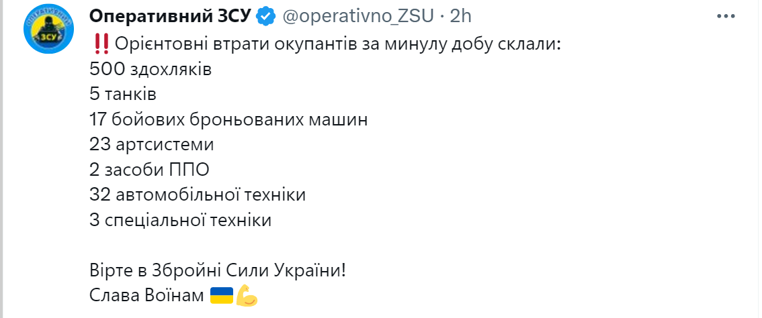Click the blue verified checkmark badge
Image resolution: width=762 pixels, height=318 pixels.
(x=264, y=16)
